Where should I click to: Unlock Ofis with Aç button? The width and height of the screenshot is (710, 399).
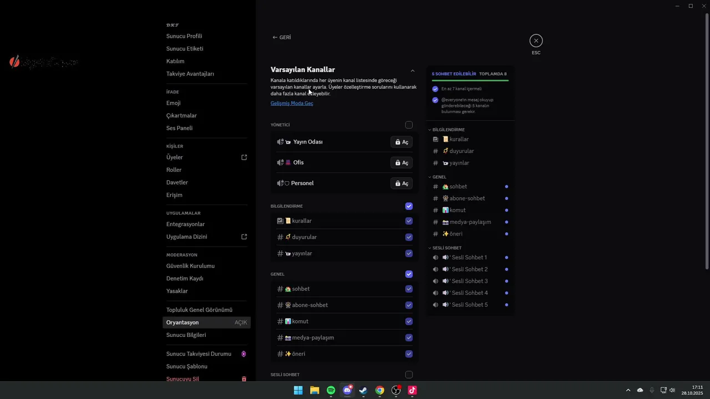click(x=402, y=162)
